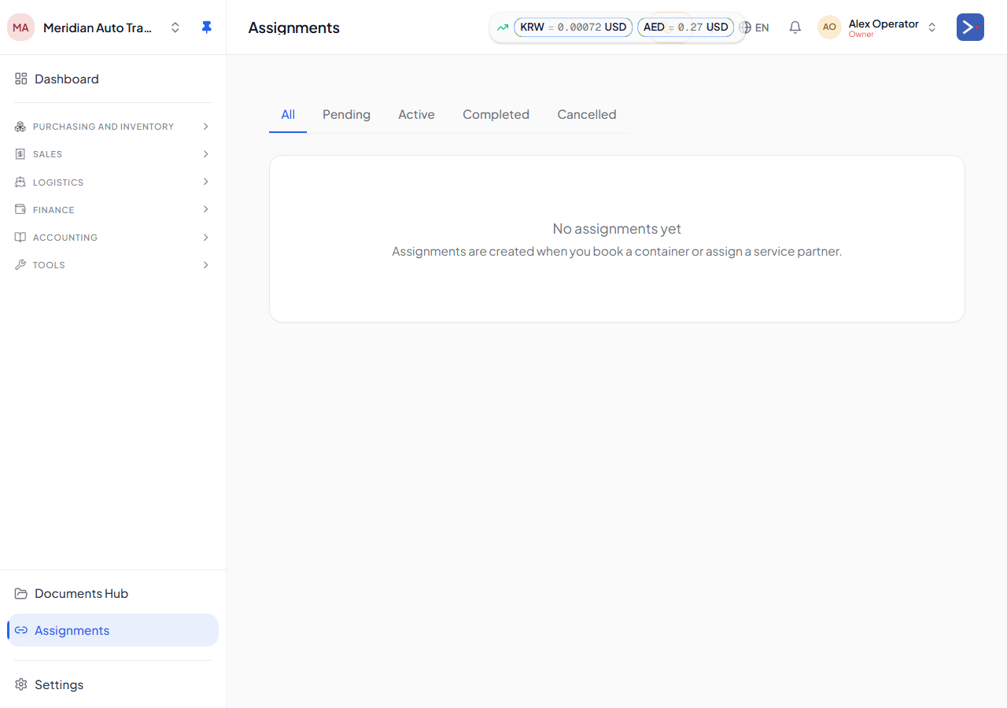Click the Owner role label
Image resolution: width=1007 pixels, height=708 pixels.
pyautogui.click(x=861, y=35)
